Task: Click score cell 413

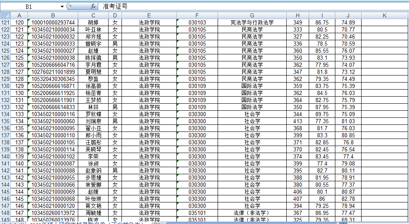Action: 297,121
